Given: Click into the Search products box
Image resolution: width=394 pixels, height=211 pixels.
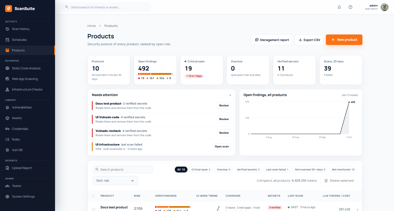Looking at the screenshot, I should pos(123,169).
